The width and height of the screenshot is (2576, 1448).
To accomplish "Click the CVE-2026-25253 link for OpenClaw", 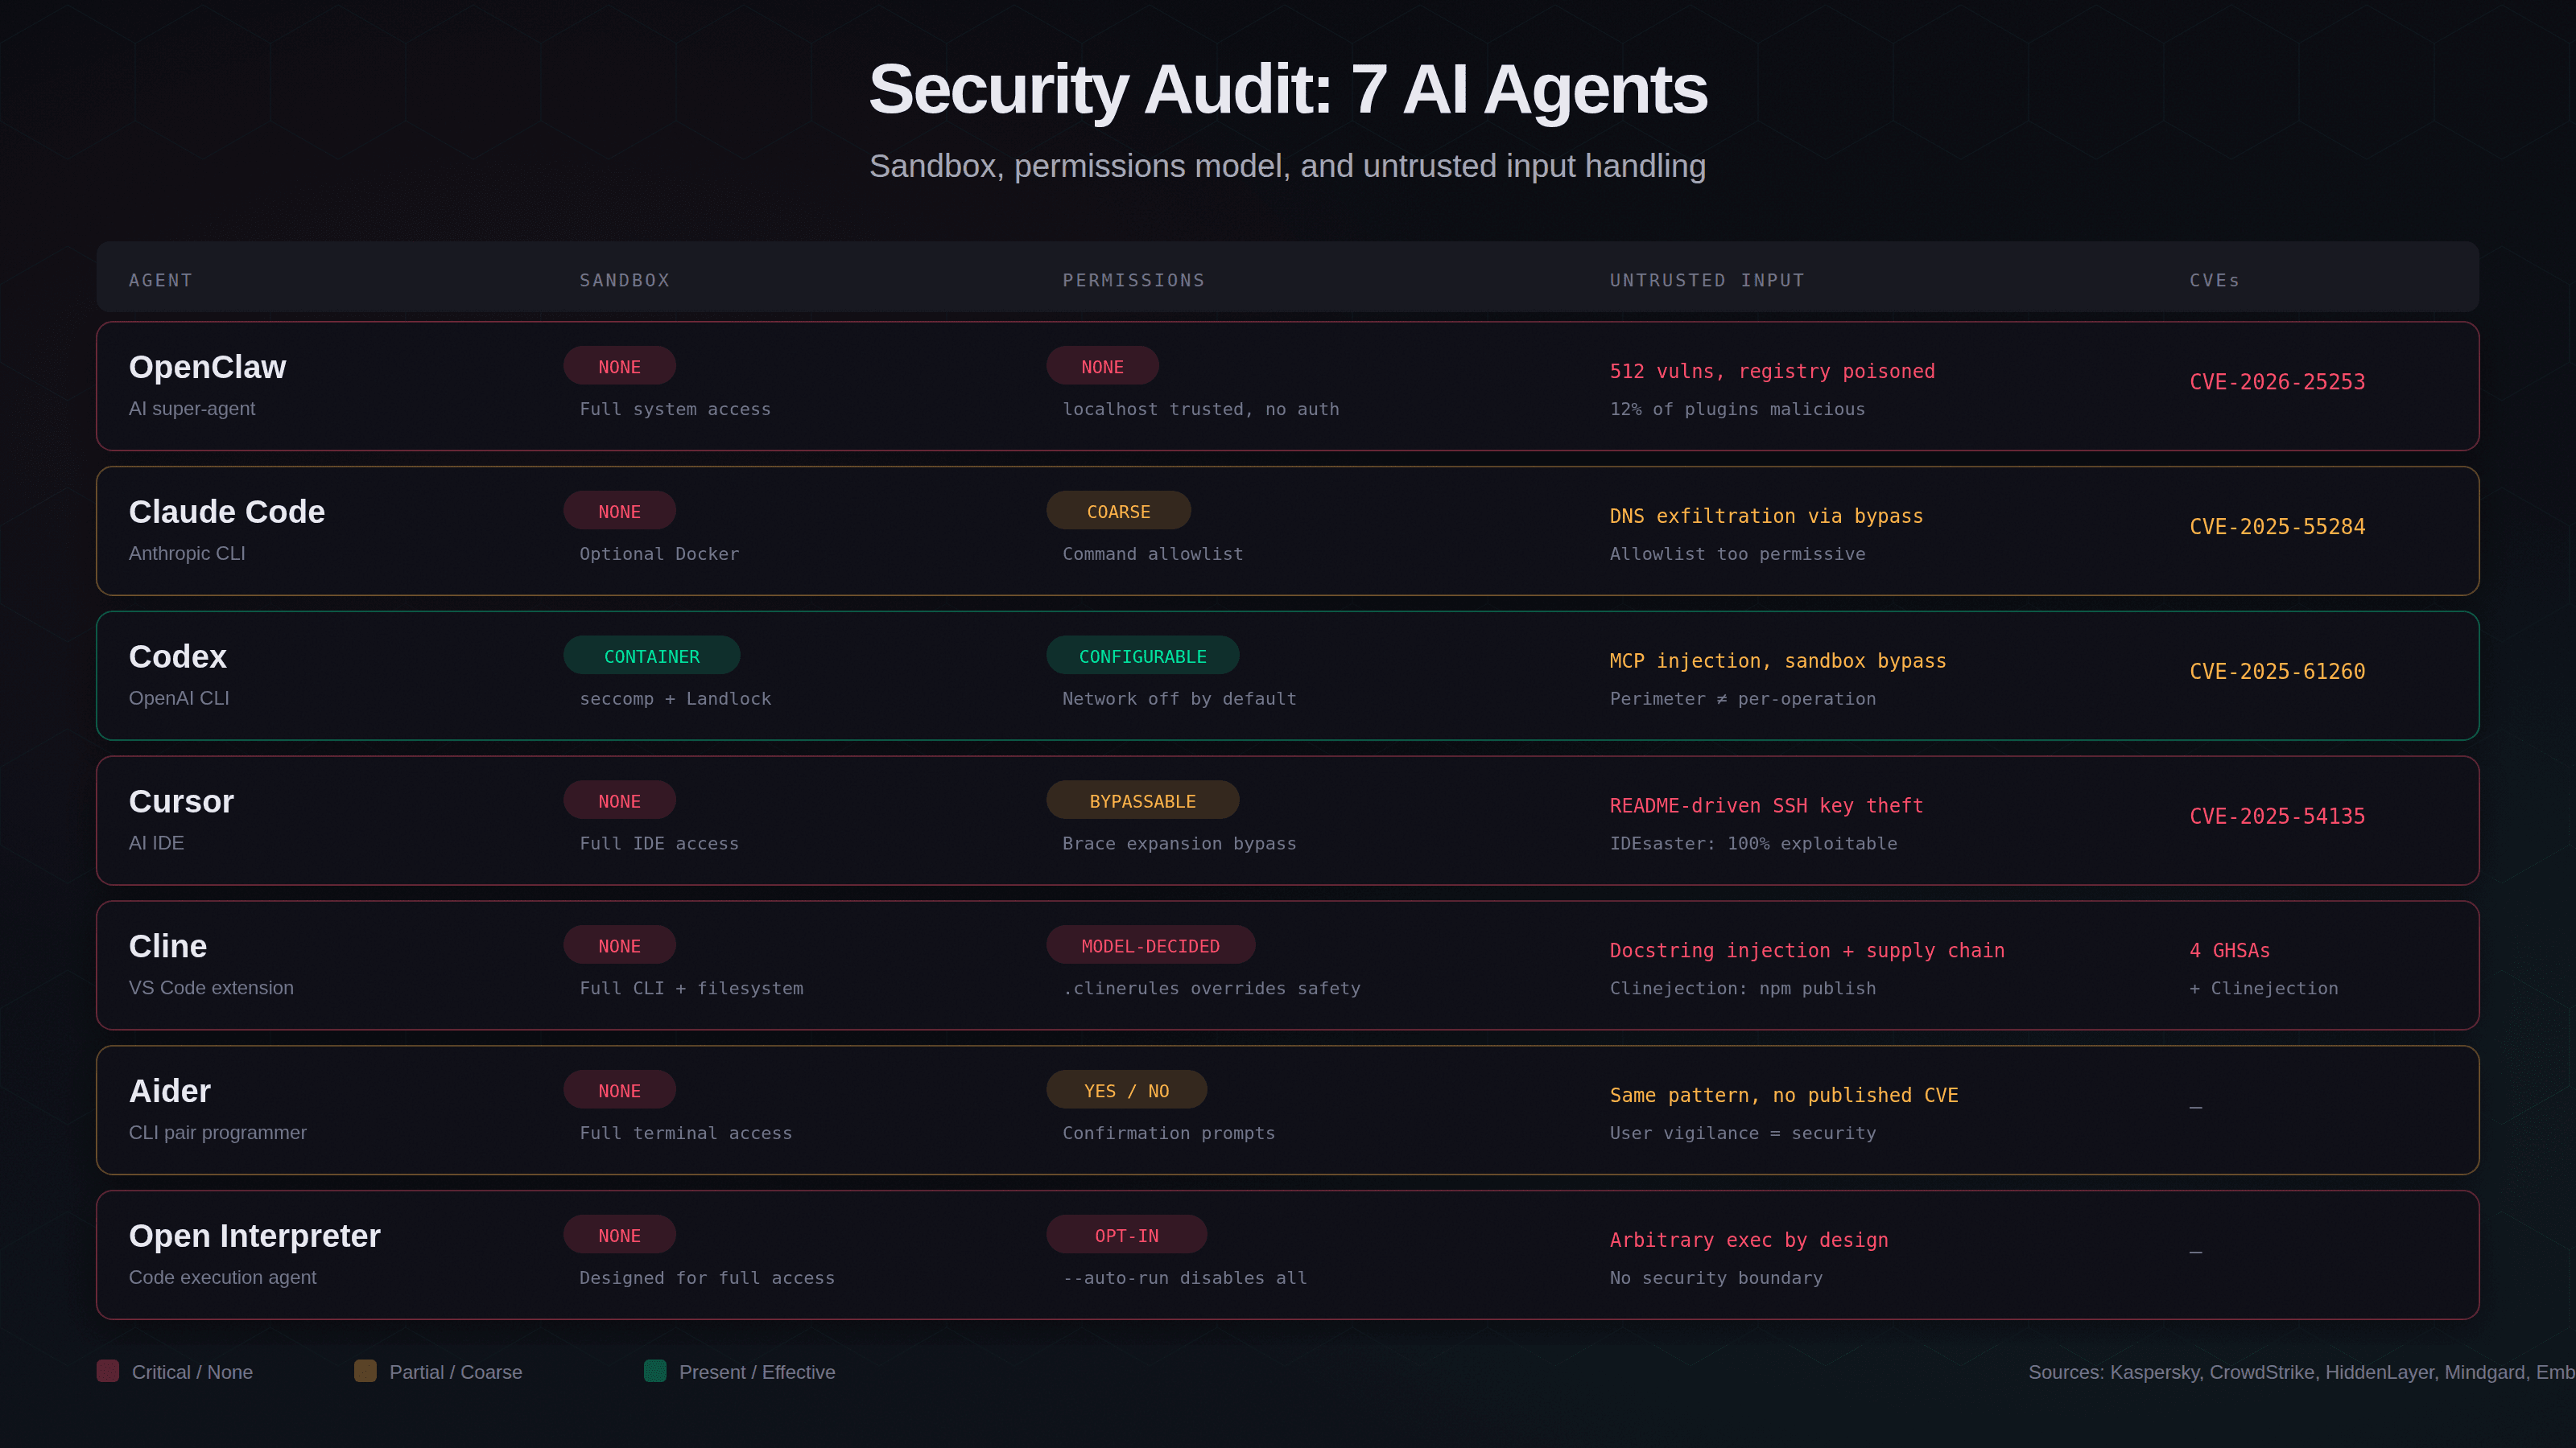I will tap(2277, 383).
